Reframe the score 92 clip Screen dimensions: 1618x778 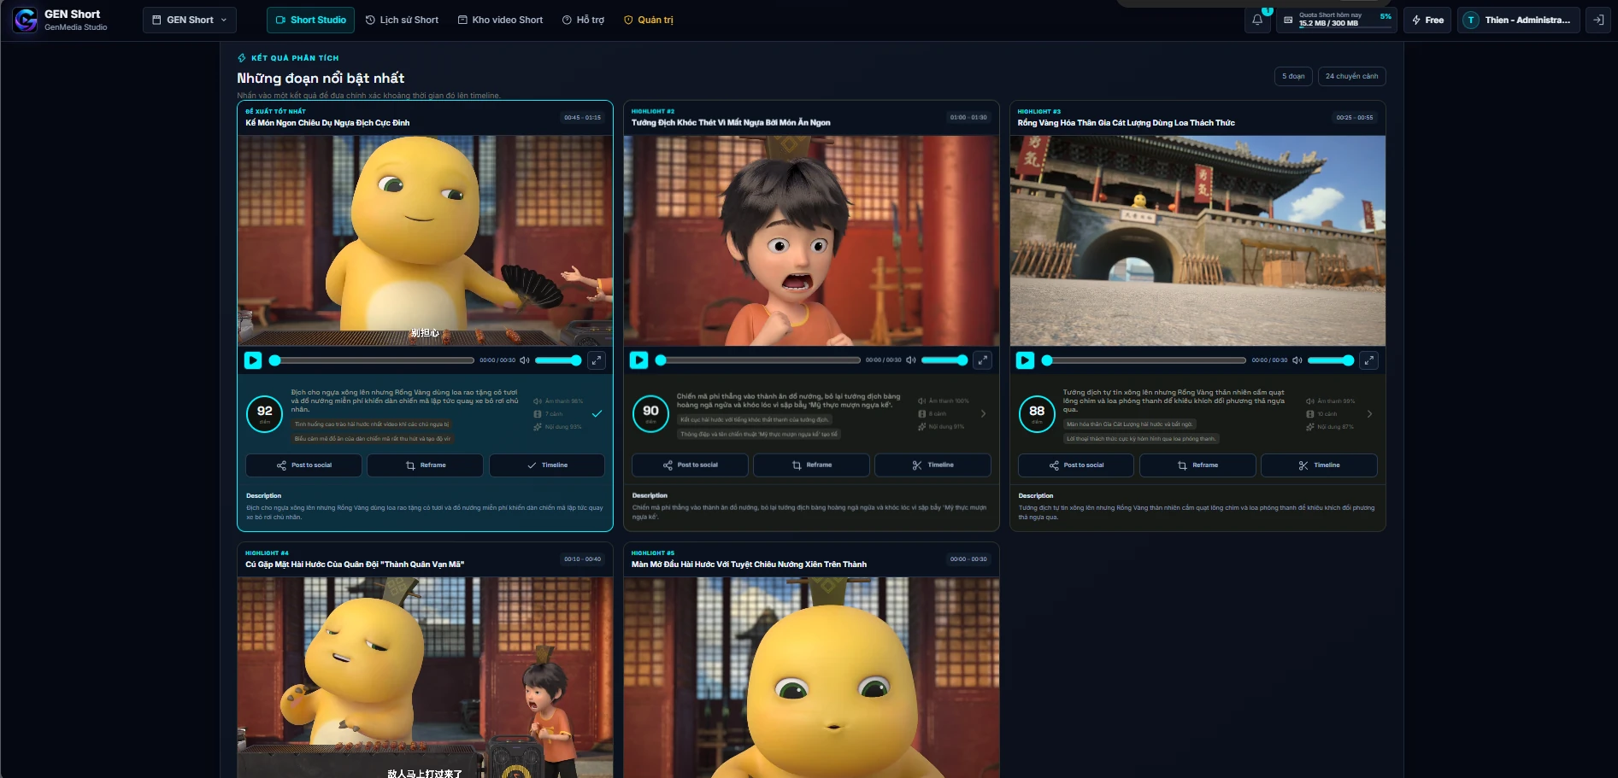tap(425, 465)
